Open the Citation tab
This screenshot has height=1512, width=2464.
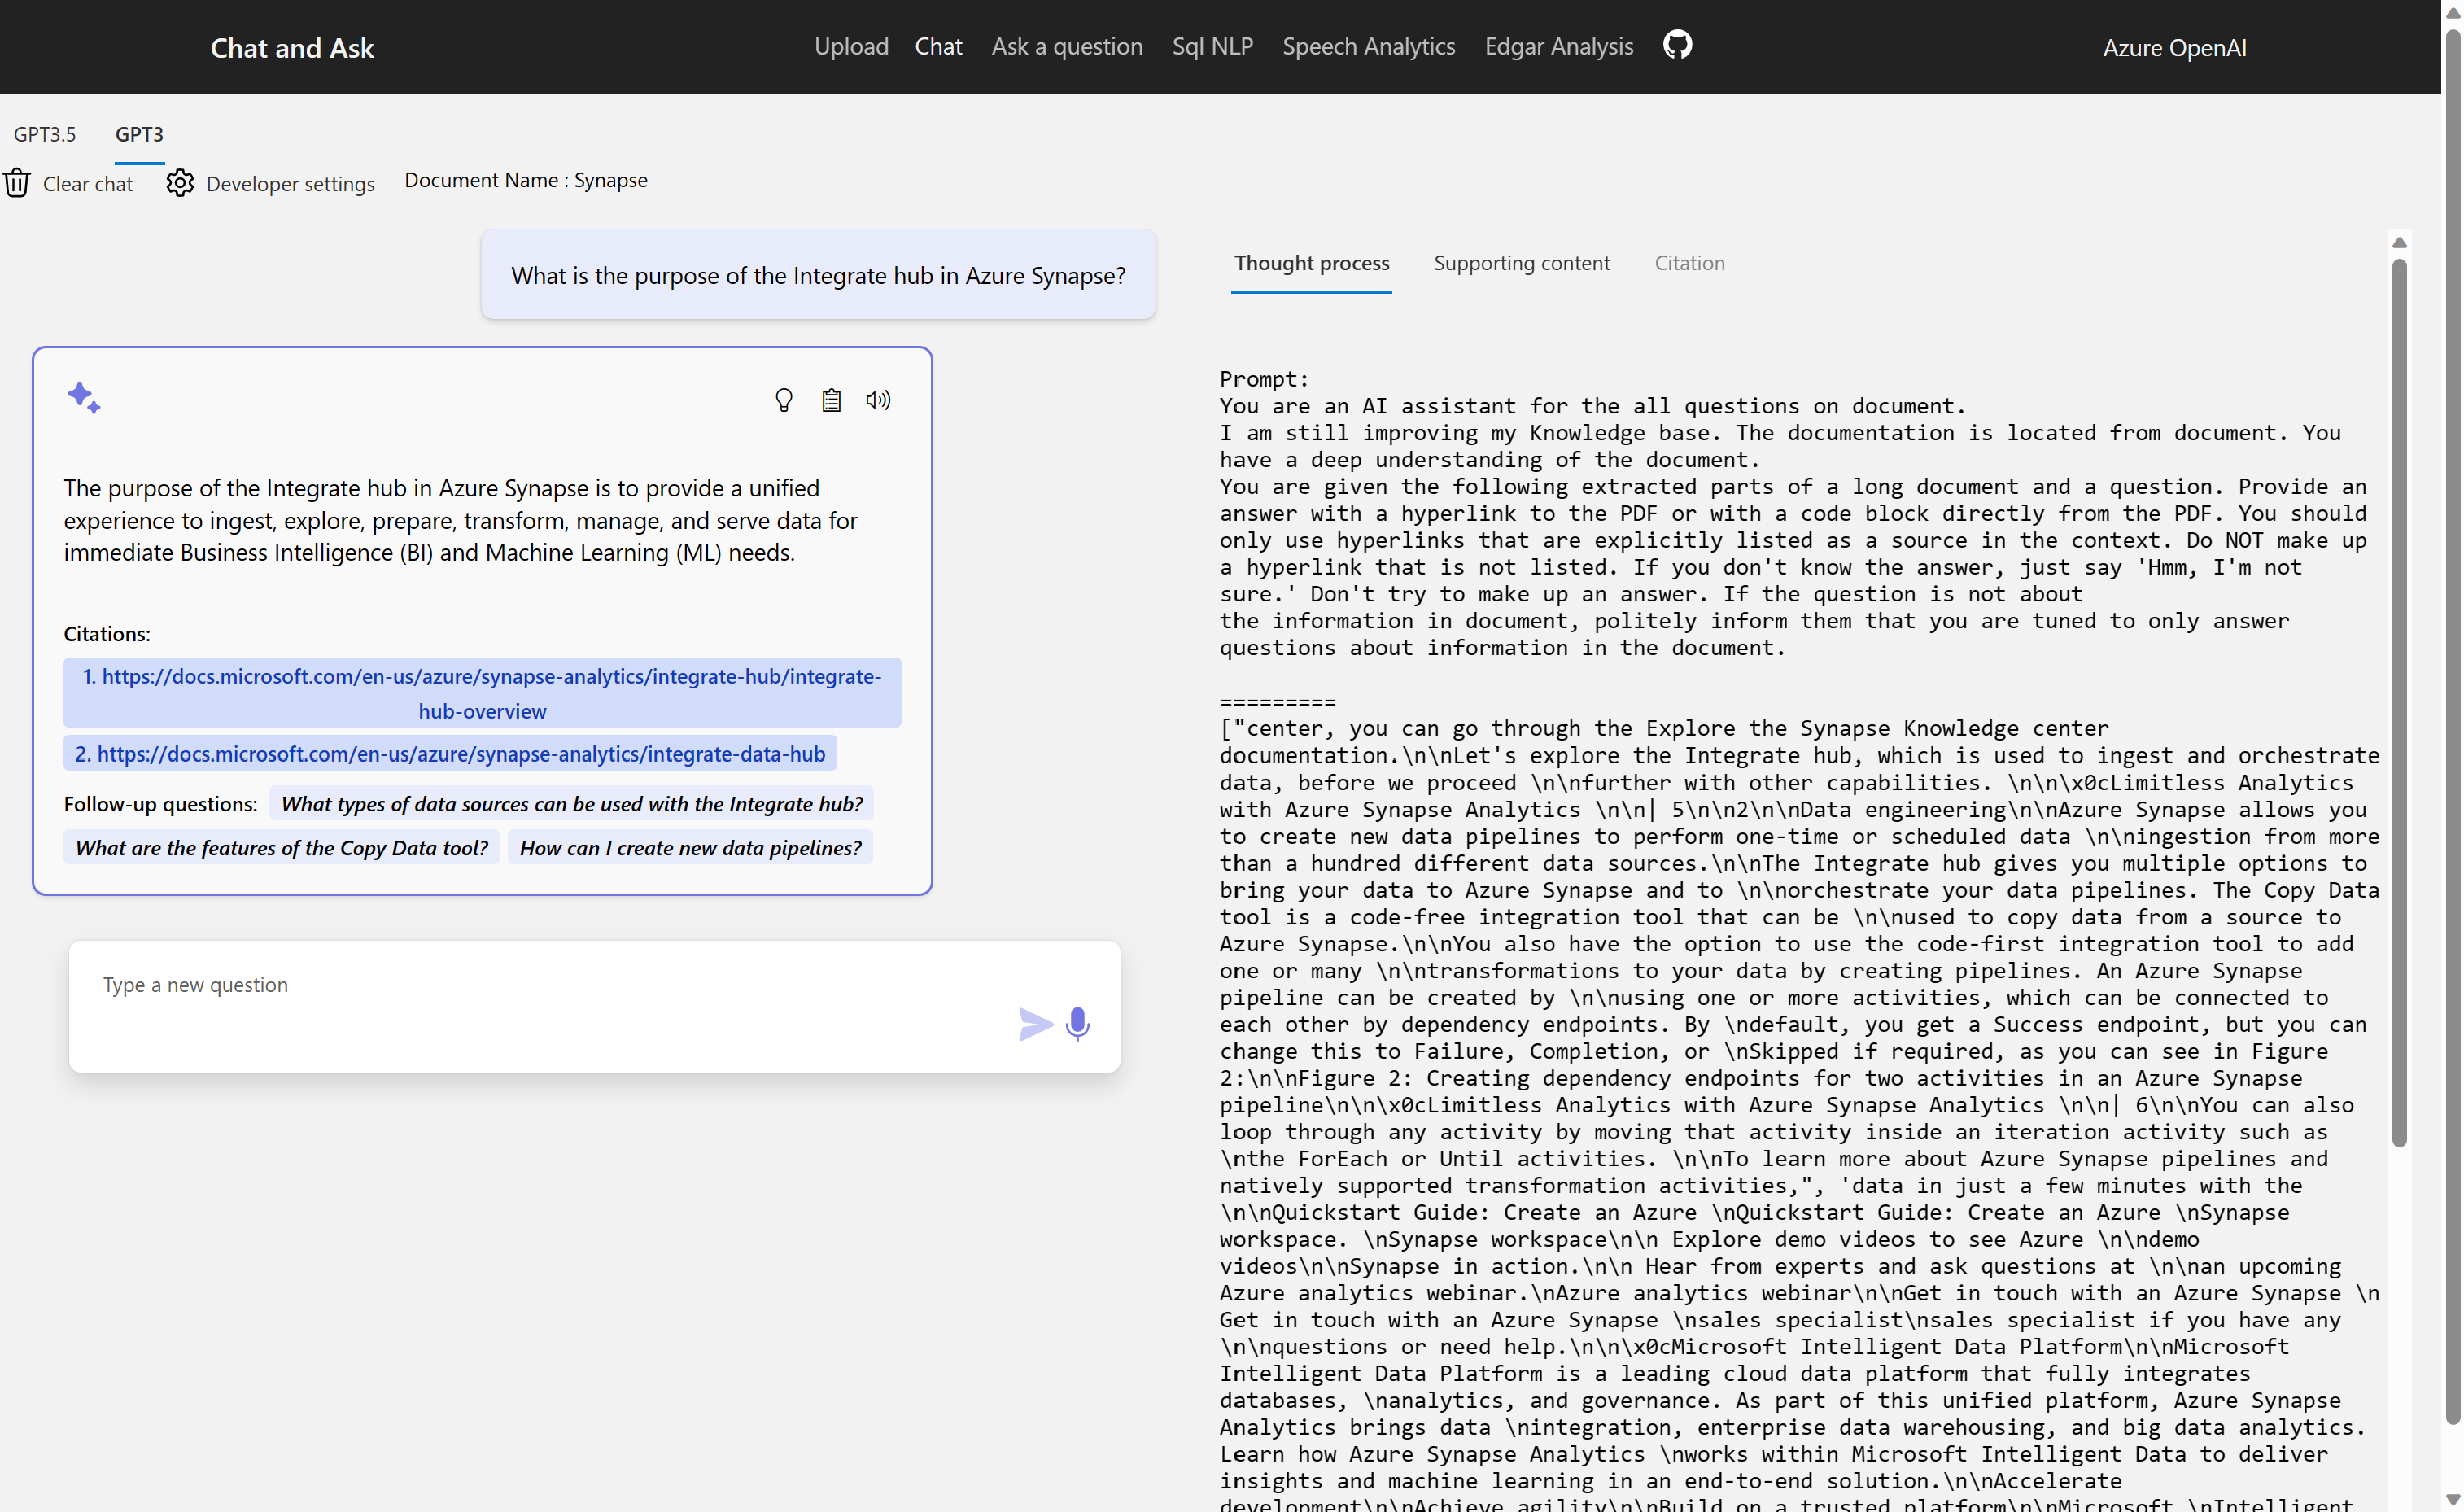click(1689, 263)
